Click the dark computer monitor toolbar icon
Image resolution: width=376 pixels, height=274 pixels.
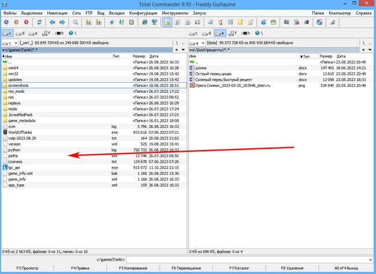pyautogui.click(x=306, y=23)
